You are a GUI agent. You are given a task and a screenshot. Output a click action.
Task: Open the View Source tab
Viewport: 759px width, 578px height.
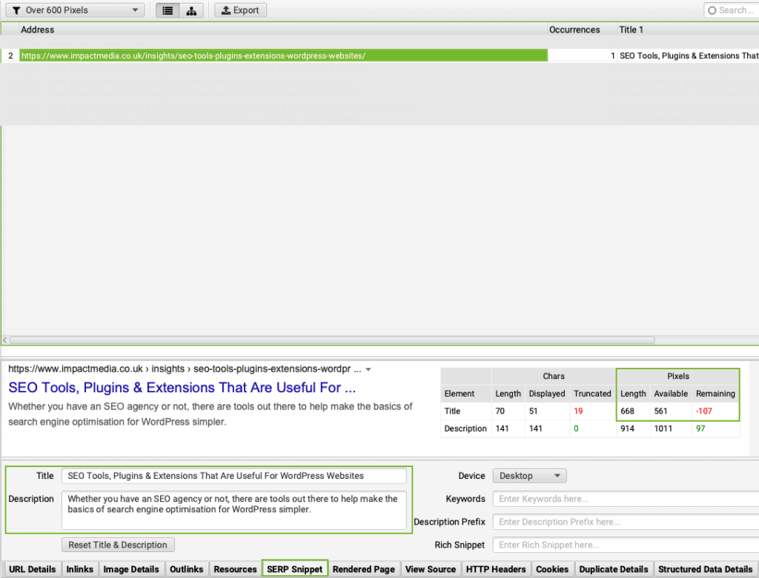tap(431, 569)
